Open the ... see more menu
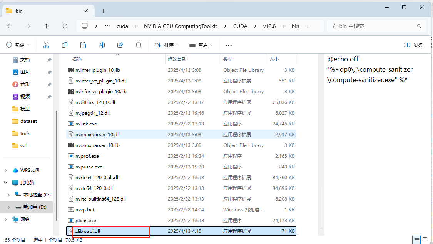The height and width of the screenshot is (244, 433). click(x=228, y=45)
